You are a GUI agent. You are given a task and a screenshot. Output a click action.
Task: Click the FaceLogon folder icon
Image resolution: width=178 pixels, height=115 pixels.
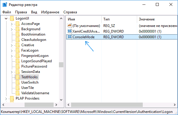(17, 50)
